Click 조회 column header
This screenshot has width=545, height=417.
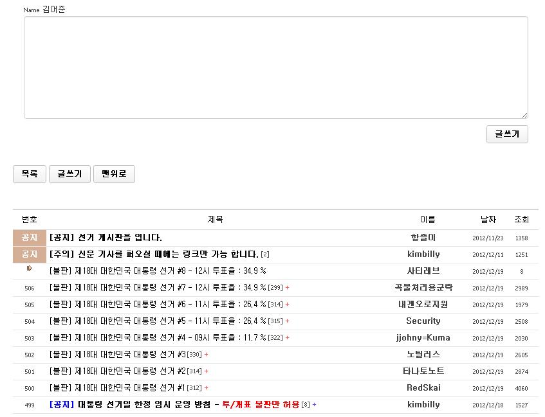click(x=521, y=220)
